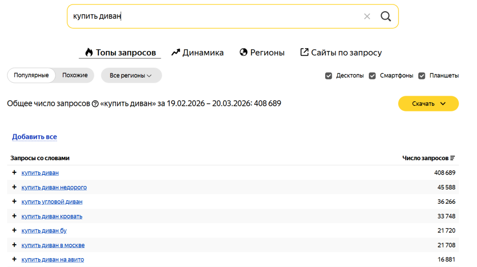Click the question mark help icon
Viewport: 477px width, 267px height.
[95, 104]
